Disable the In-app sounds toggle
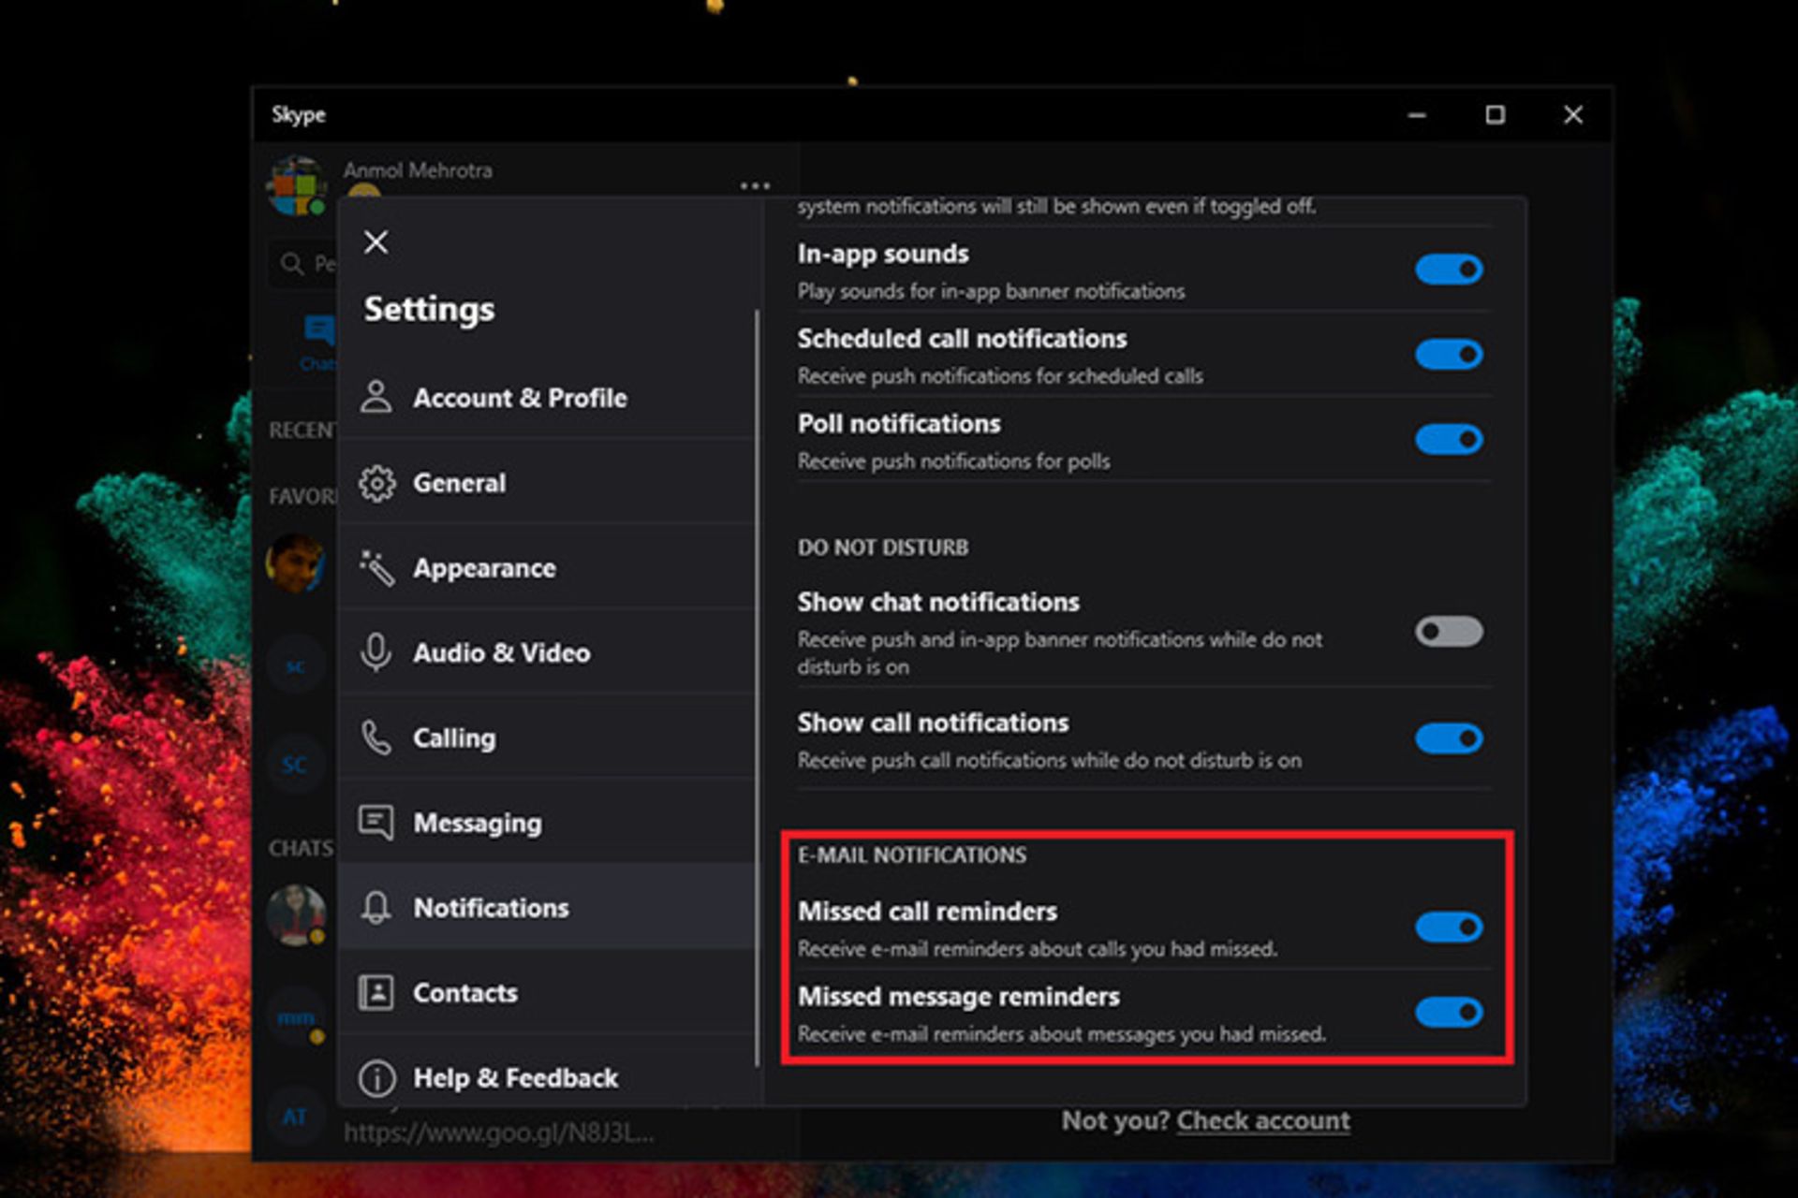 [1449, 270]
